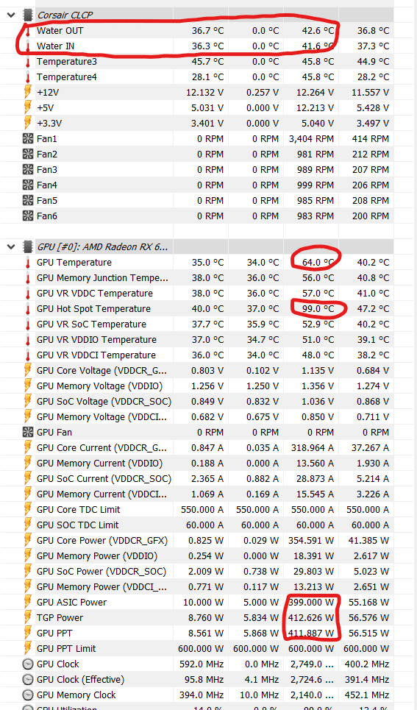This screenshot has width=417, height=710.
Task: Select the Fan2 sensor label
Action: click(47, 154)
